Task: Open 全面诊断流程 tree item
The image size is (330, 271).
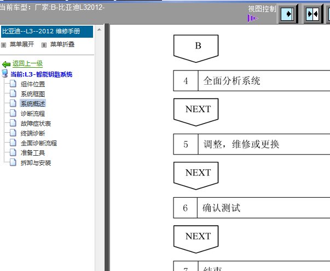Action: tap(39, 143)
